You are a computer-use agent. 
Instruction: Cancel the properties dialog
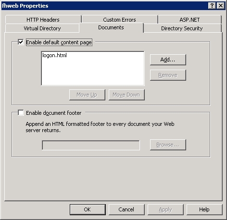[126, 209]
